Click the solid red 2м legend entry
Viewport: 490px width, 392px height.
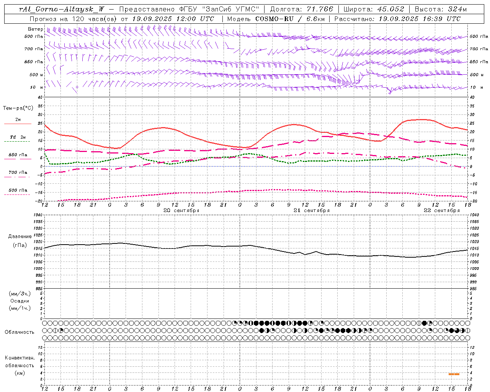click(18, 121)
